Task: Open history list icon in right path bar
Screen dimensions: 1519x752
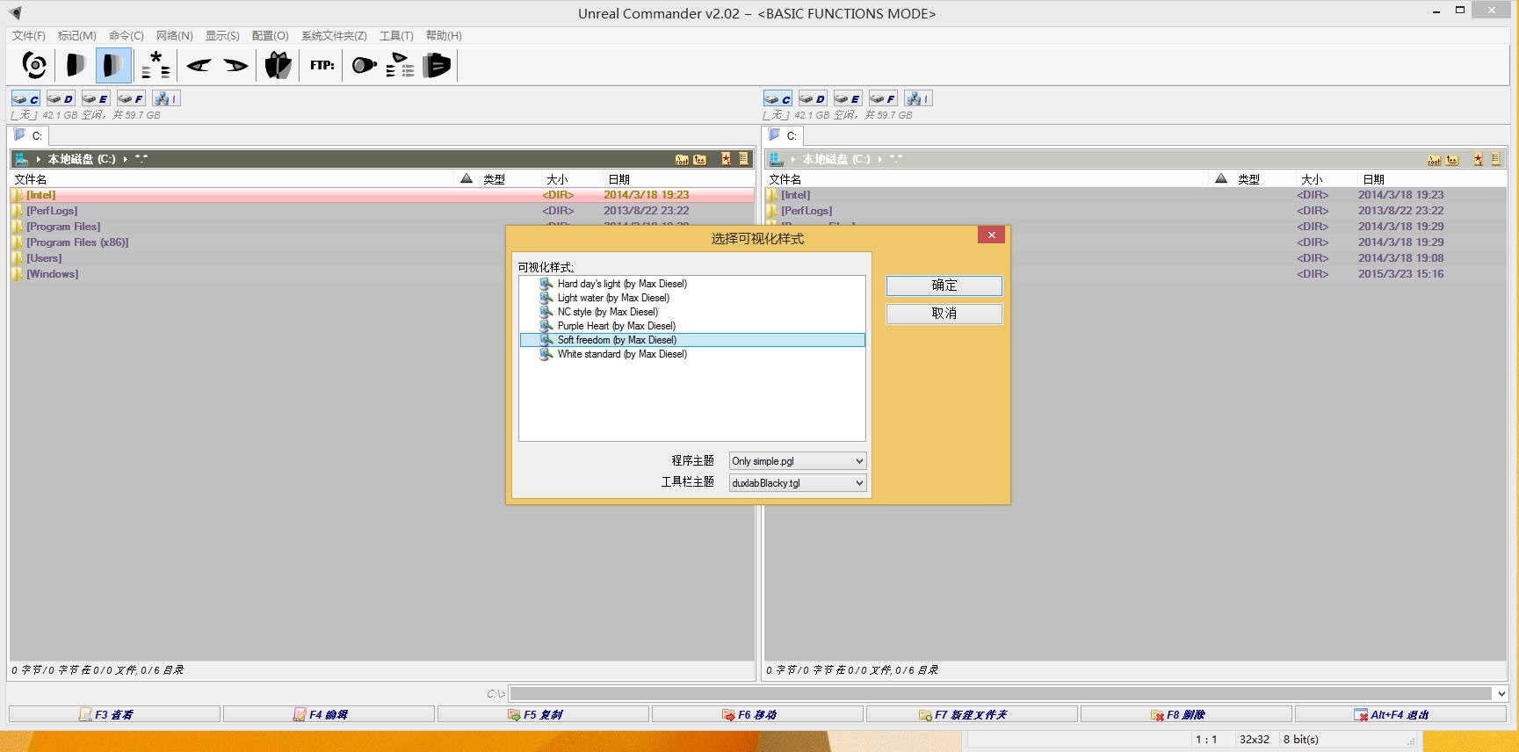Action: pos(1495,159)
